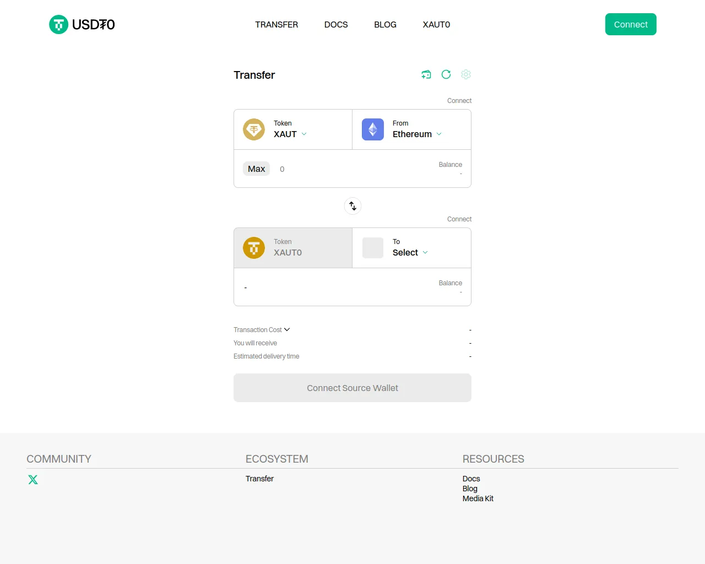Click the 'You will receive' label

coord(255,343)
